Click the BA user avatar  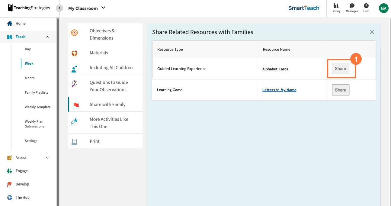(383, 8)
